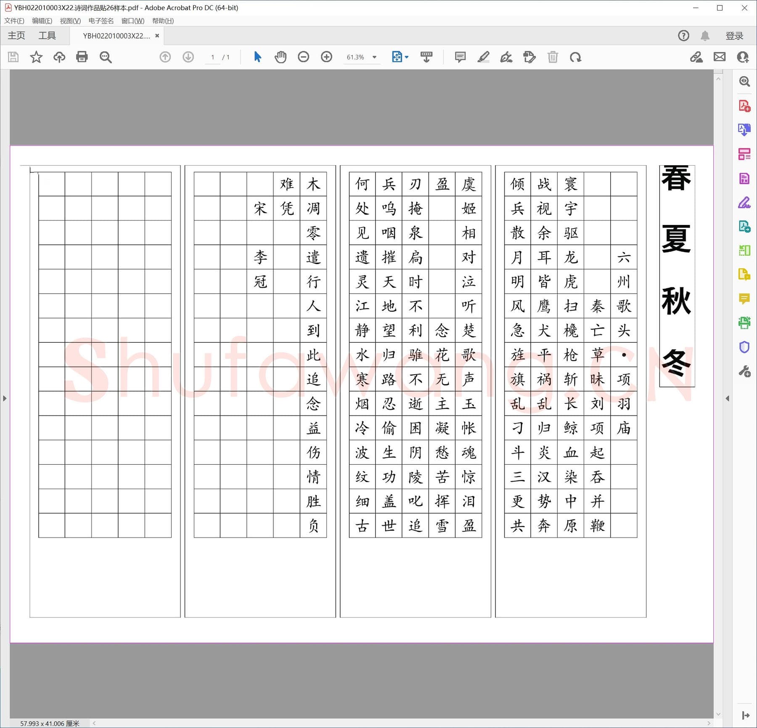Click horizontal scrollbar left arrow

coord(94,723)
